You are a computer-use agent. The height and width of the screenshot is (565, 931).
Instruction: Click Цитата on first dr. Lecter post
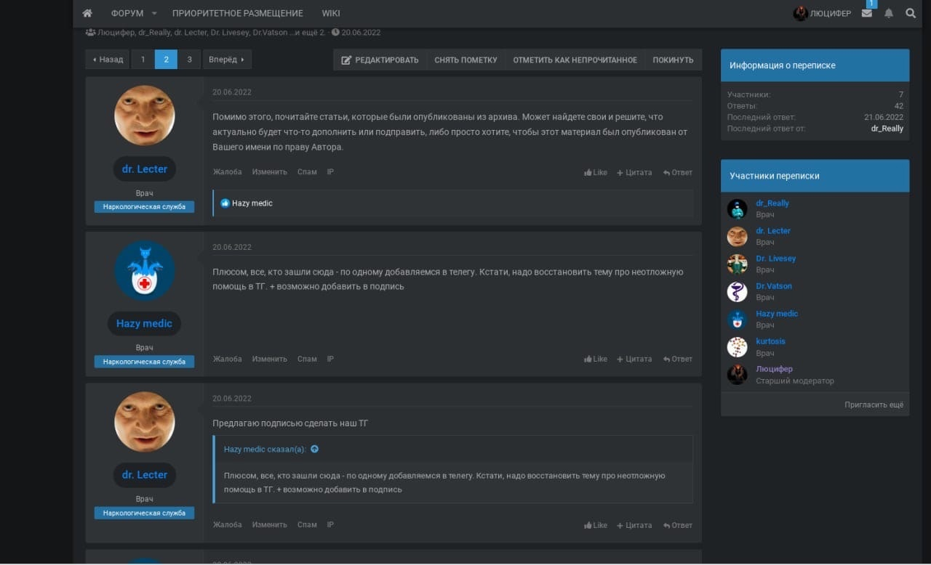point(634,173)
